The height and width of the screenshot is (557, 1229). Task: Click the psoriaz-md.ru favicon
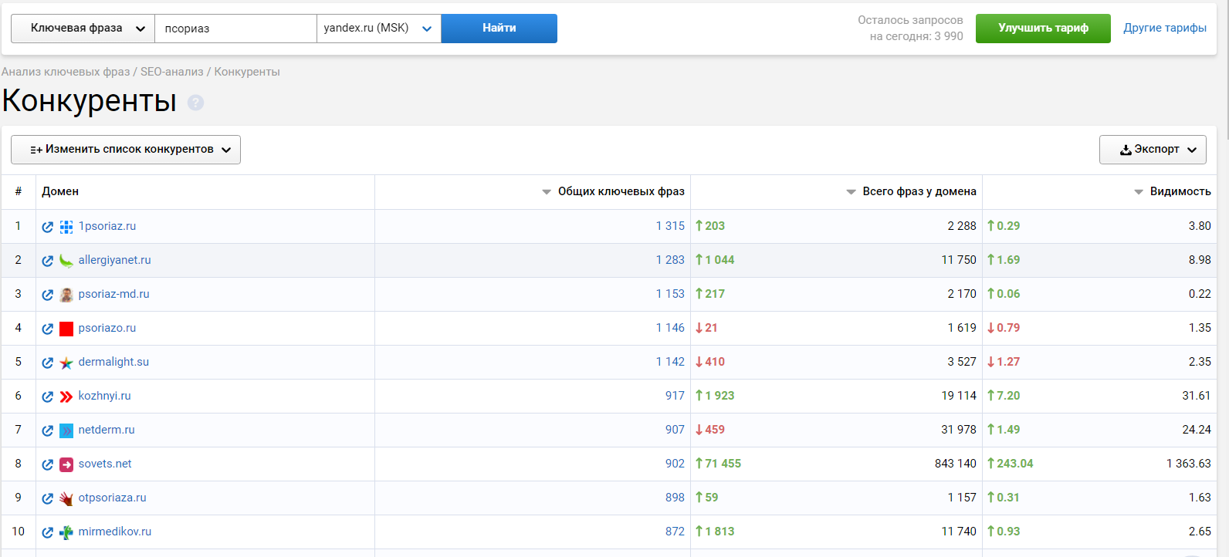[x=66, y=295]
